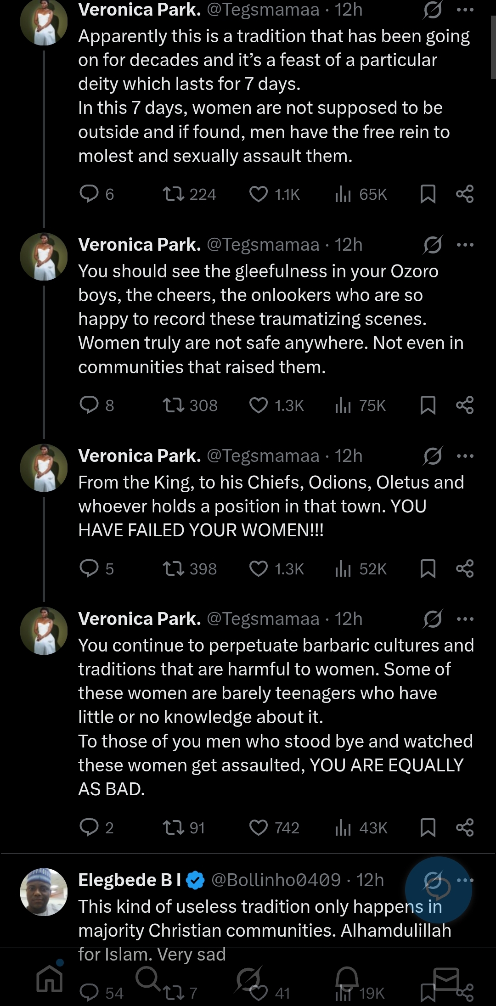
Task: Retweet the tweet with 224 reposts
Action: point(173,194)
